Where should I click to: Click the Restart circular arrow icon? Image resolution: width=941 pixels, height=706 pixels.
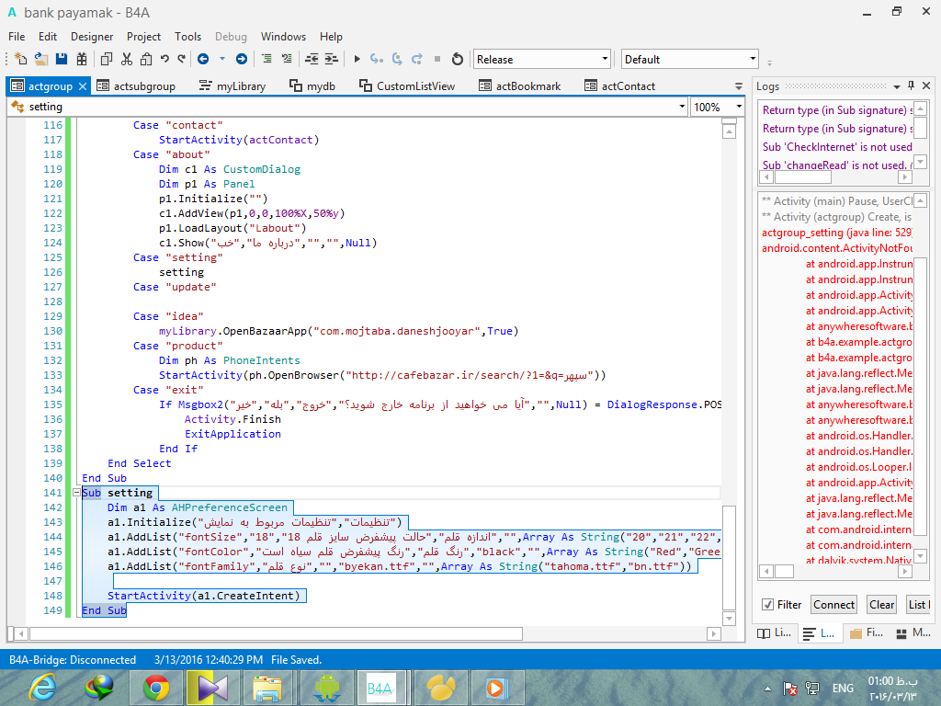[458, 59]
